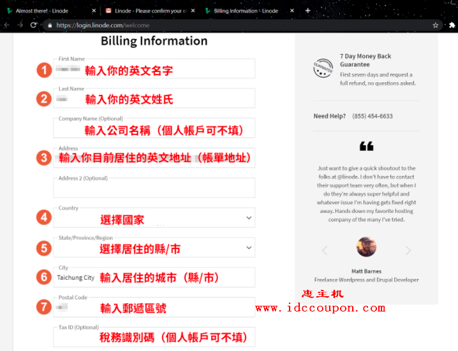Reload the current page
The width and height of the screenshot is (458, 351).
pyautogui.click(x=33, y=25)
